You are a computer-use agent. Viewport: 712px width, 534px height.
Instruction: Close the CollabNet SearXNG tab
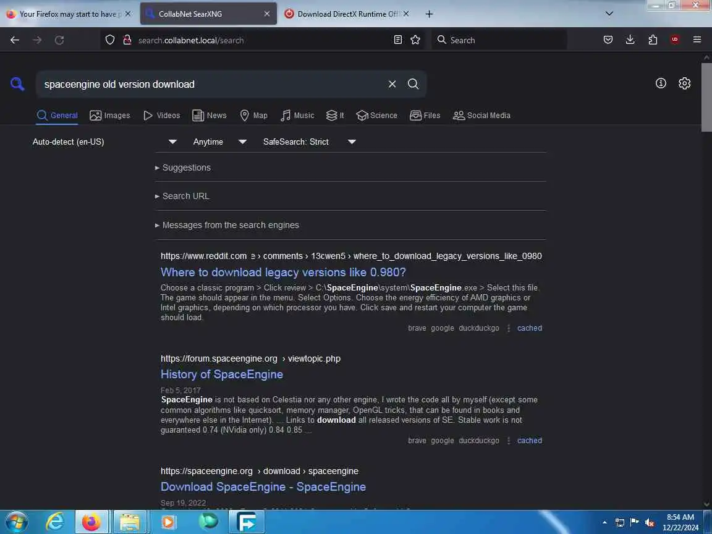coord(267,14)
